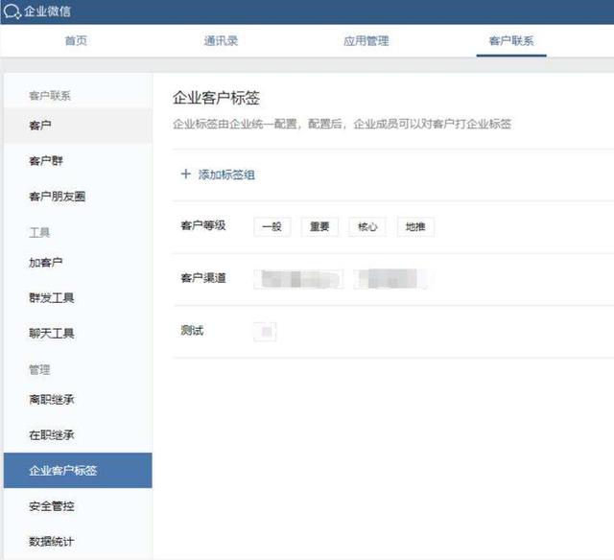Select the 一般 tag
Image resolution: width=614 pixels, height=560 pixels.
(x=272, y=226)
